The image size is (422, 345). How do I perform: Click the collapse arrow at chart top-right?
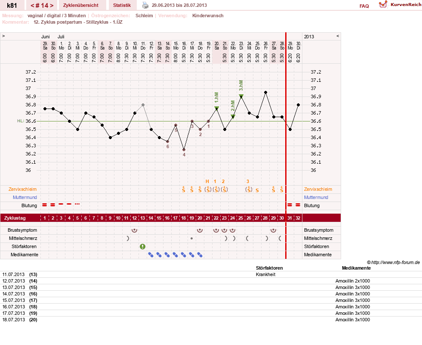(x=338, y=36)
